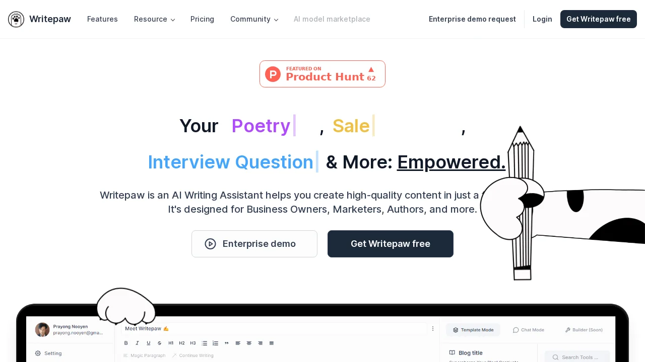Select the Underline formatting icon
Screen dimensions: 645x362
point(148,343)
